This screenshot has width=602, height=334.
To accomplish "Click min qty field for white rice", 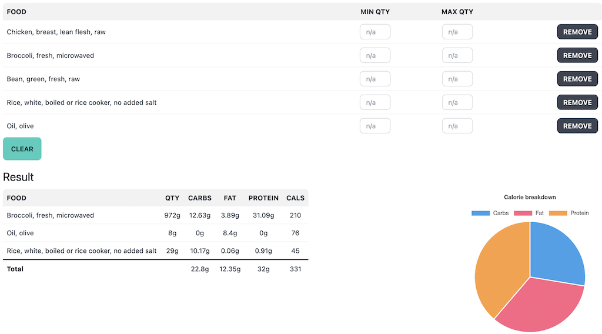I will point(374,102).
